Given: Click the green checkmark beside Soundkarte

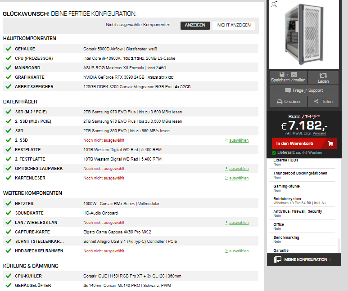Looking at the screenshot, I should (x=9, y=213).
